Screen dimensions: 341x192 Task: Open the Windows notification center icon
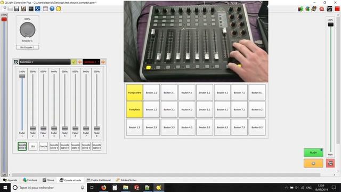coord(334,187)
